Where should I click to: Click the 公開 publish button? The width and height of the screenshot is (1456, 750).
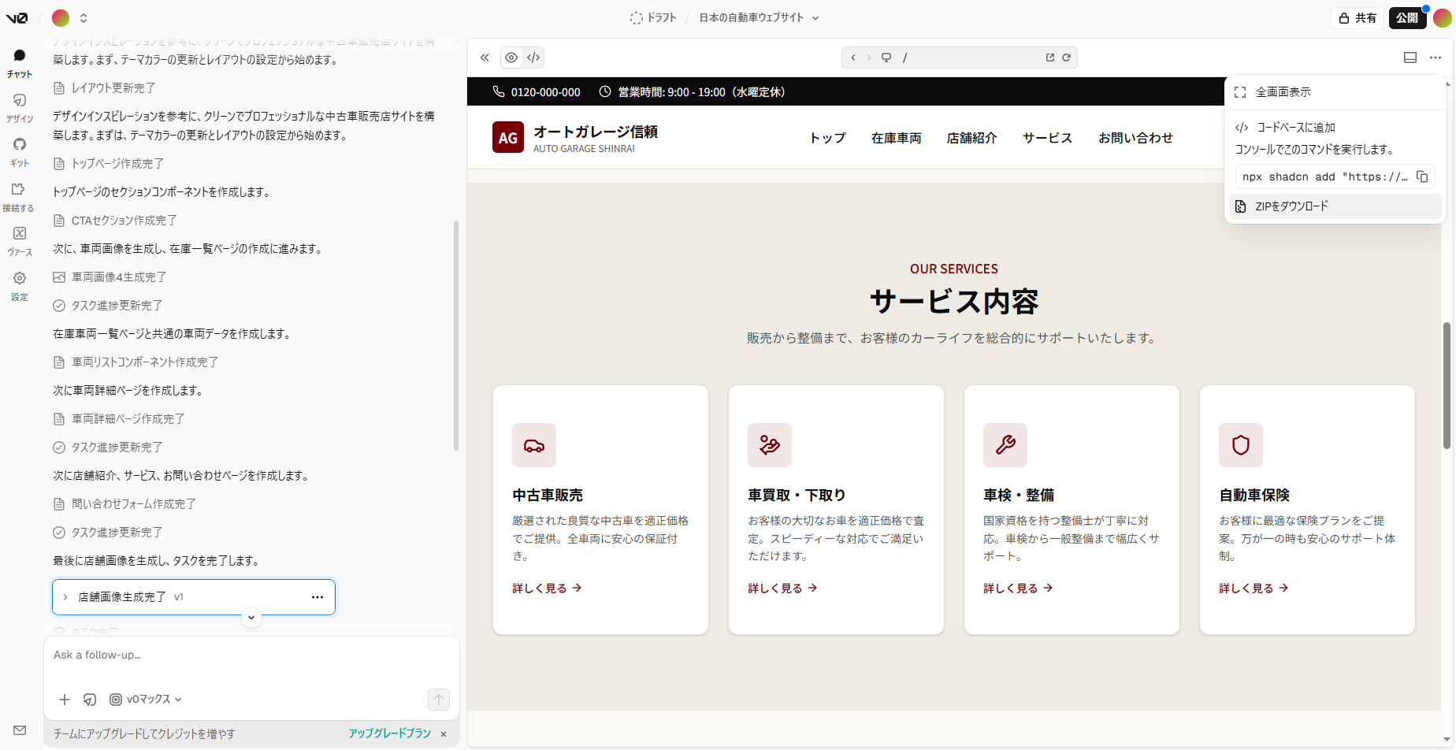(1407, 17)
